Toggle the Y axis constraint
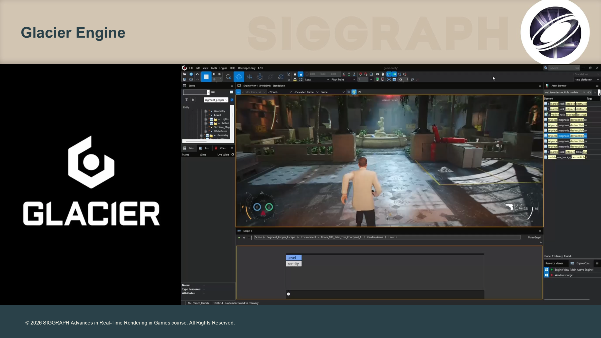Viewport: 601px width, 338px height. (349, 74)
